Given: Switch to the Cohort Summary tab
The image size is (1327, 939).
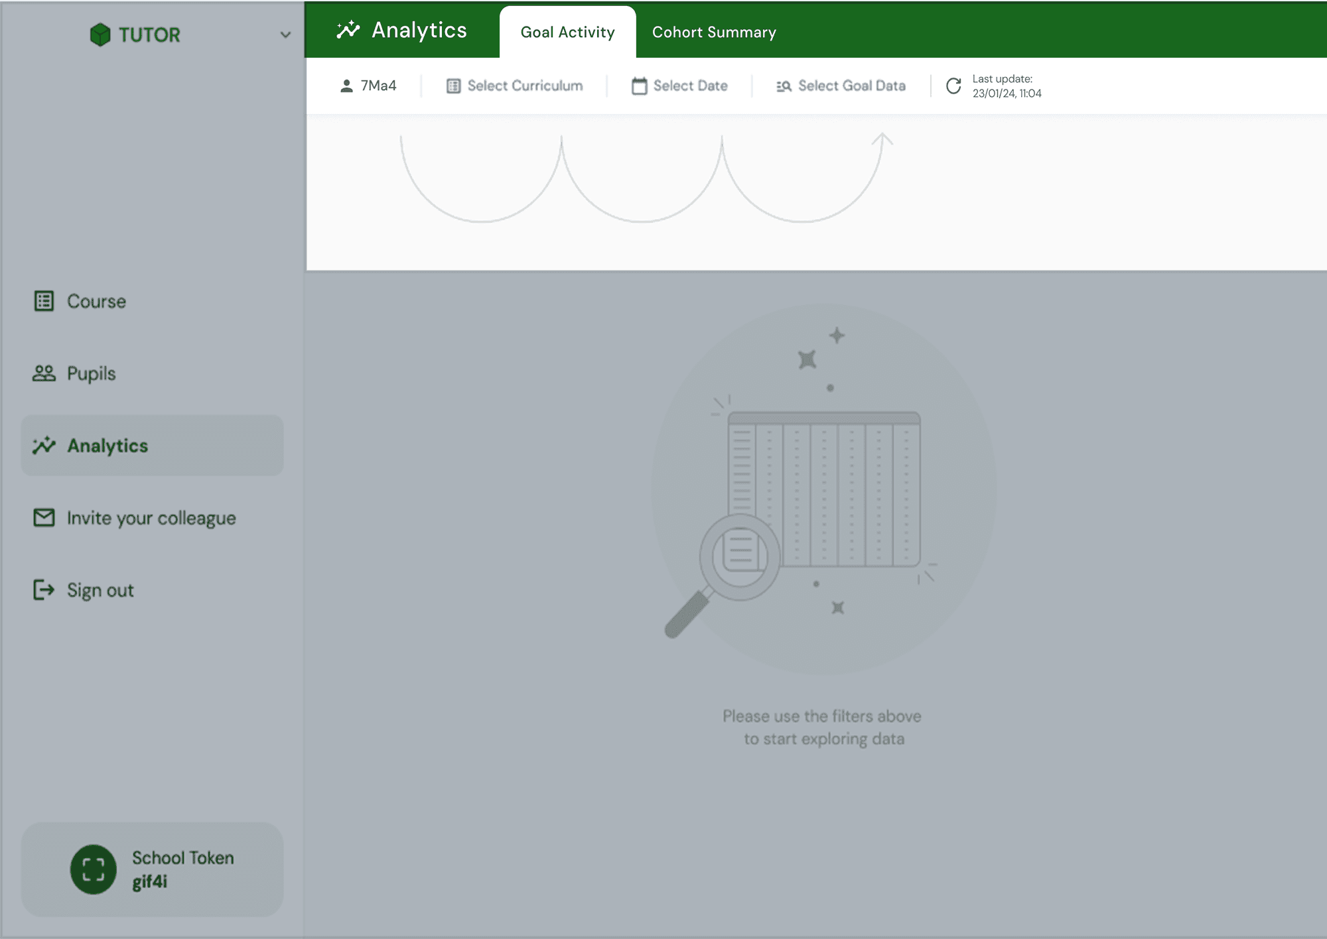Looking at the screenshot, I should click(x=714, y=32).
